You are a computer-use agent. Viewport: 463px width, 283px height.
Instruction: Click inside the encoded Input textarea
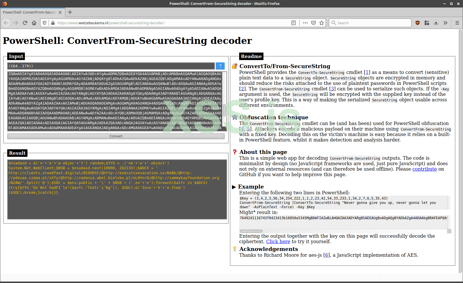coord(115,101)
